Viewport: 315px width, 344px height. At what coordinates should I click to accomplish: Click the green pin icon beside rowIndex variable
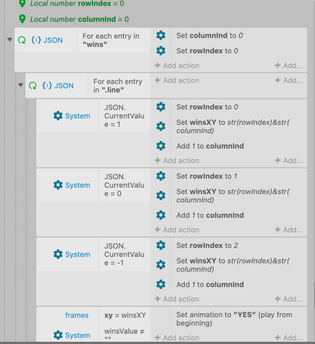pyautogui.click(x=22, y=4)
